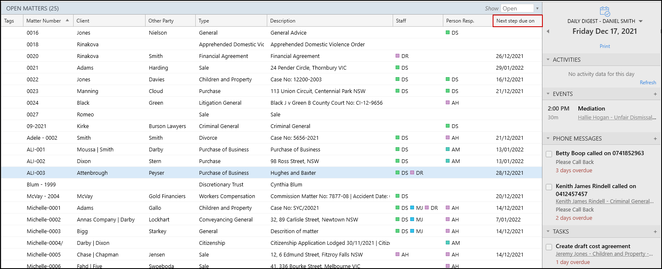
Task: Add a new phone message
Action: coord(655,139)
